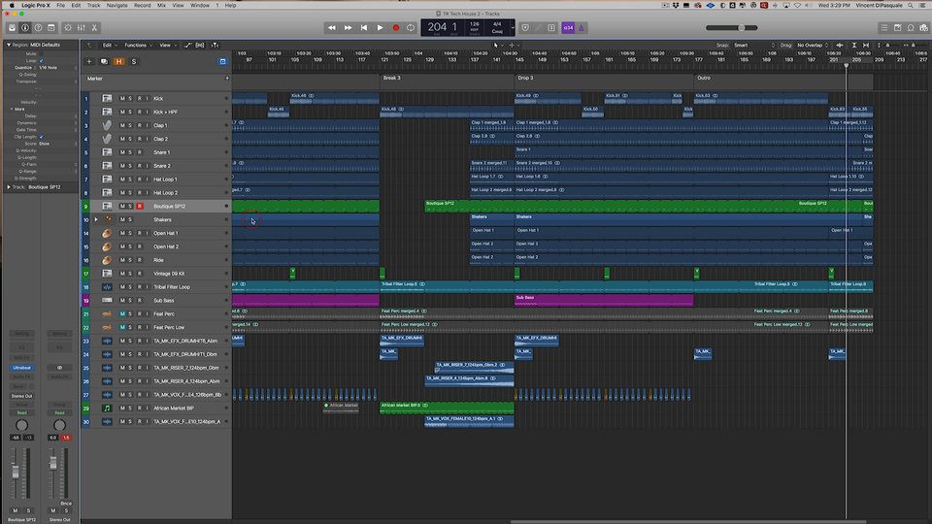Click the Stereo Out output button
Image resolution: width=932 pixels, height=524 pixels.
[21, 396]
